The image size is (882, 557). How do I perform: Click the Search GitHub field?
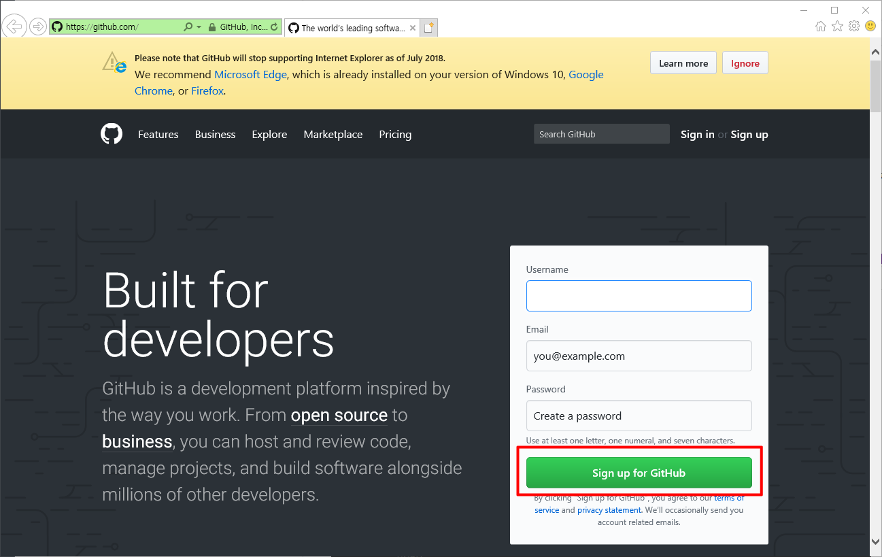point(602,134)
